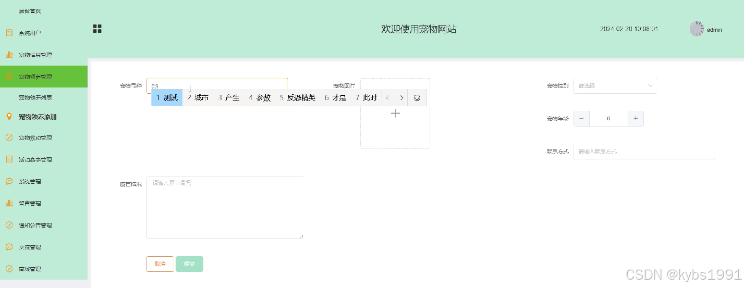
Task: Open the 系统用户 sidebar menu
Action: (x=44, y=33)
